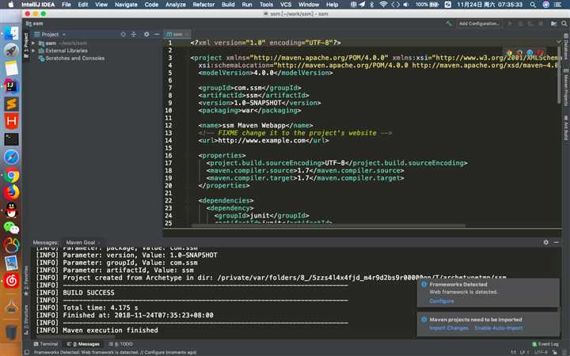Open the TODO tool window tab
570x356 pixels.
point(121,344)
